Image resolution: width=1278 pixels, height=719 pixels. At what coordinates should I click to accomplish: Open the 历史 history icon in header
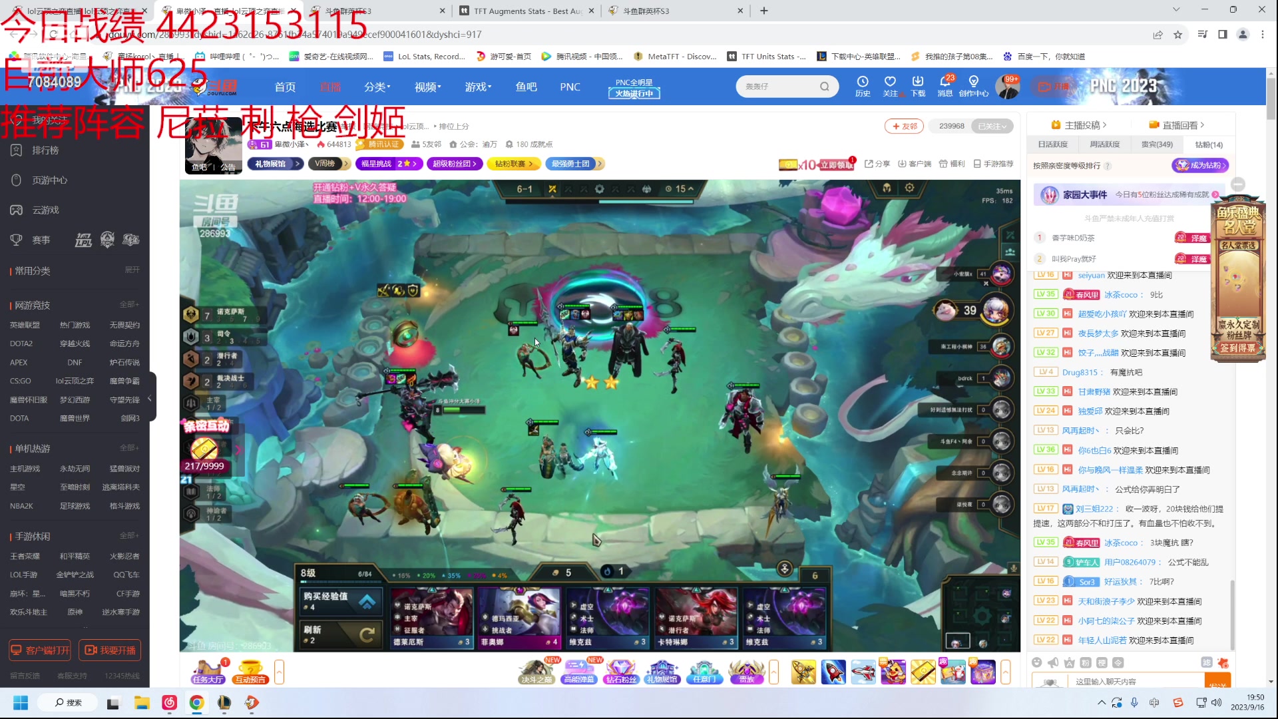tap(863, 87)
